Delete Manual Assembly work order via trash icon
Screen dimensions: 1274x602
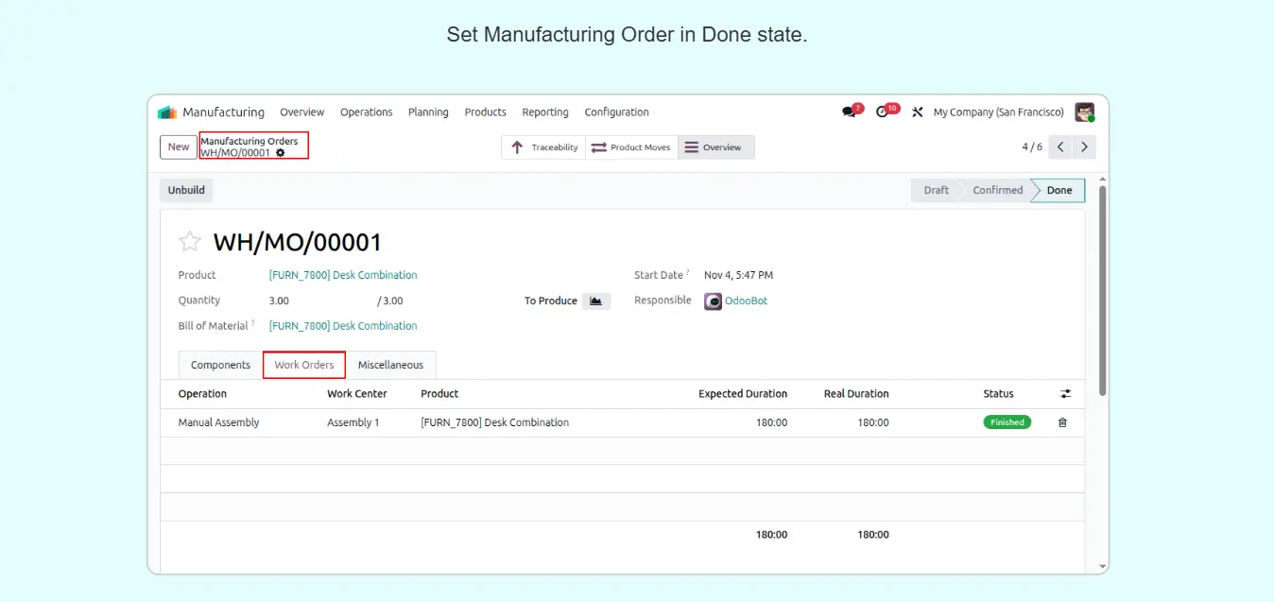[x=1062, y=422]
